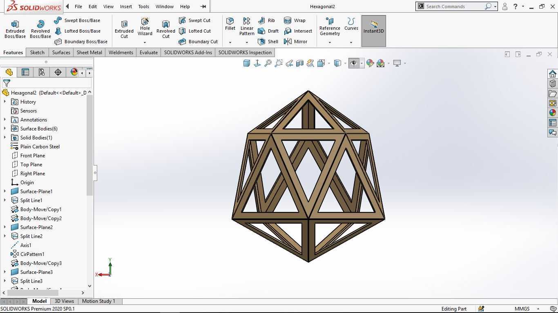Image resolution: width=558 pixels, height=313 pixels.
Task: Click the Zoom to Fit icon
Action: click(268, 63)
